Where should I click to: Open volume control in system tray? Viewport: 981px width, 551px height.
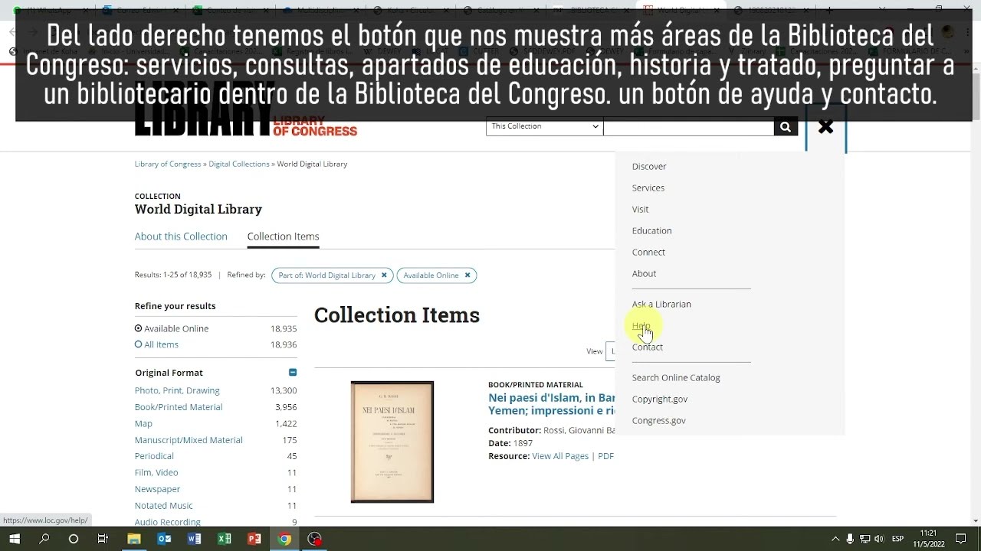tap(878, 539)
